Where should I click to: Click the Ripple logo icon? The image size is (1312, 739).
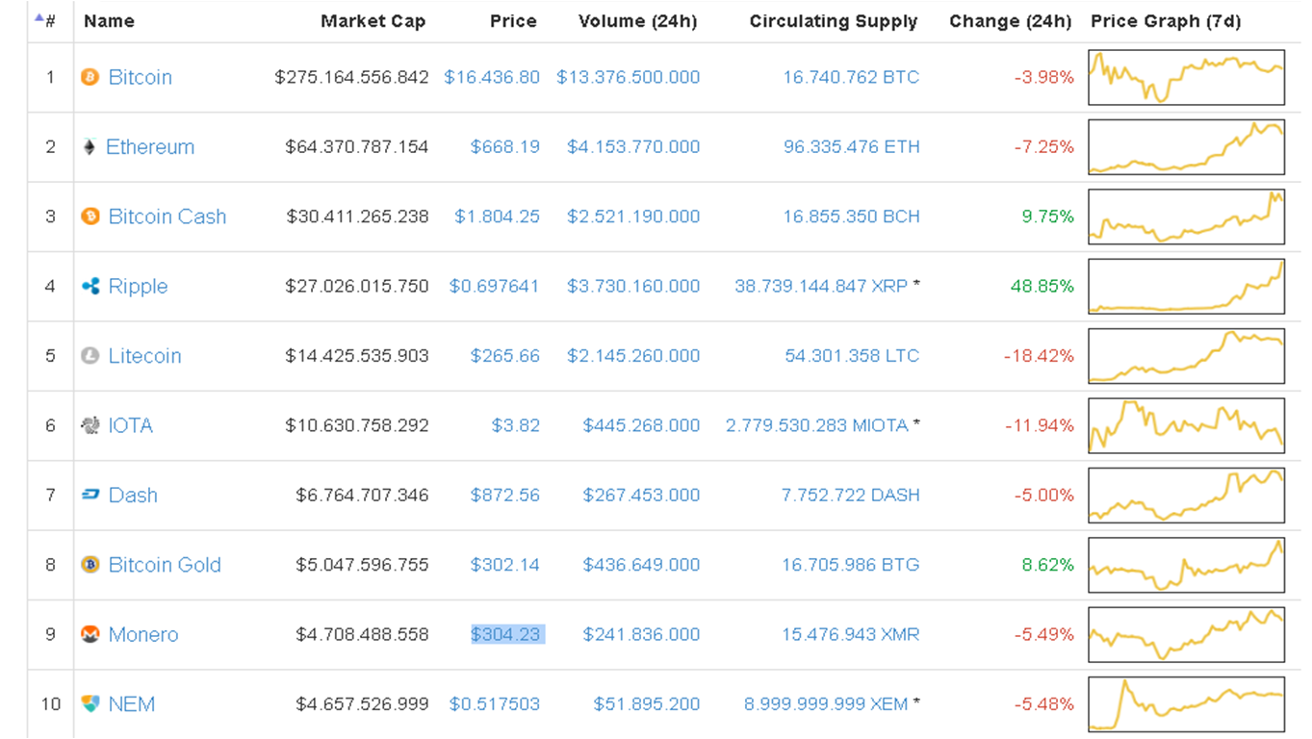[x=90, y=286]
